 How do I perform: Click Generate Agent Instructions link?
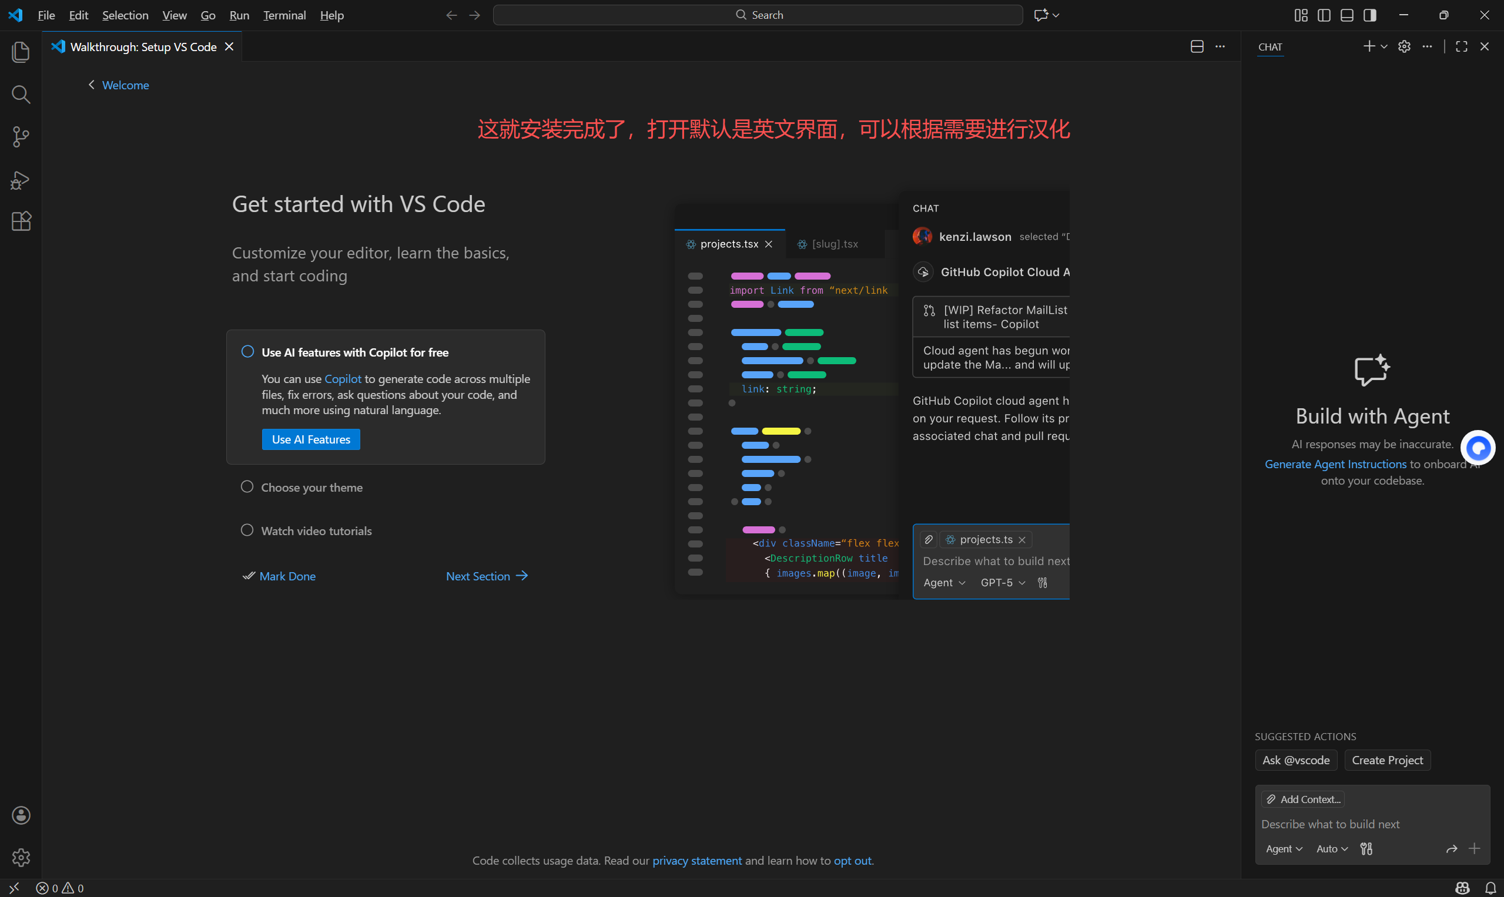coord(1336,464)
